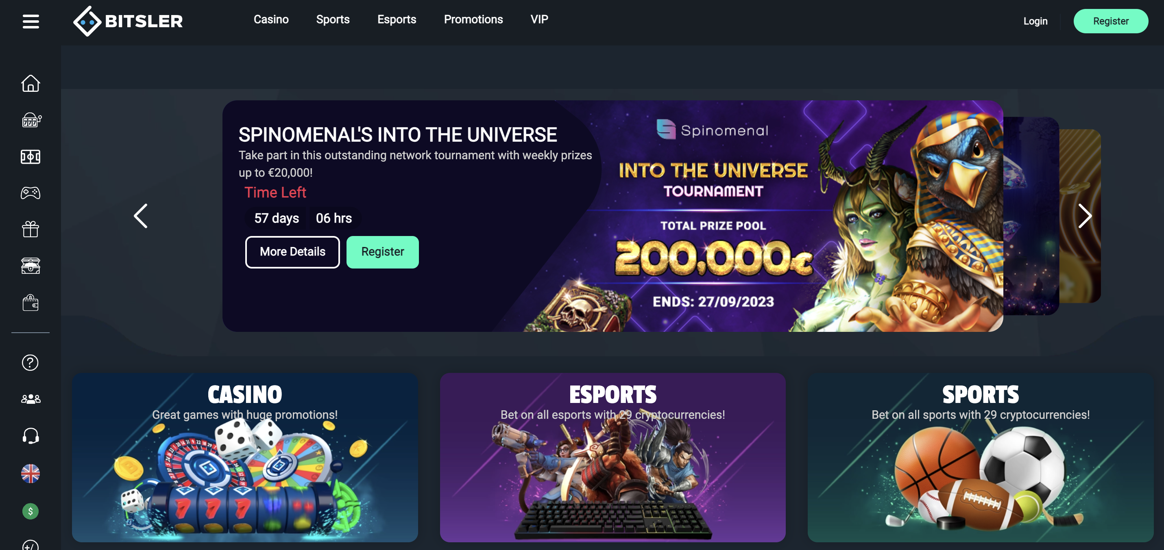Open the help question mark icon
The width and height of the screenshot is (1164, 550).
(x=30, y=362)
